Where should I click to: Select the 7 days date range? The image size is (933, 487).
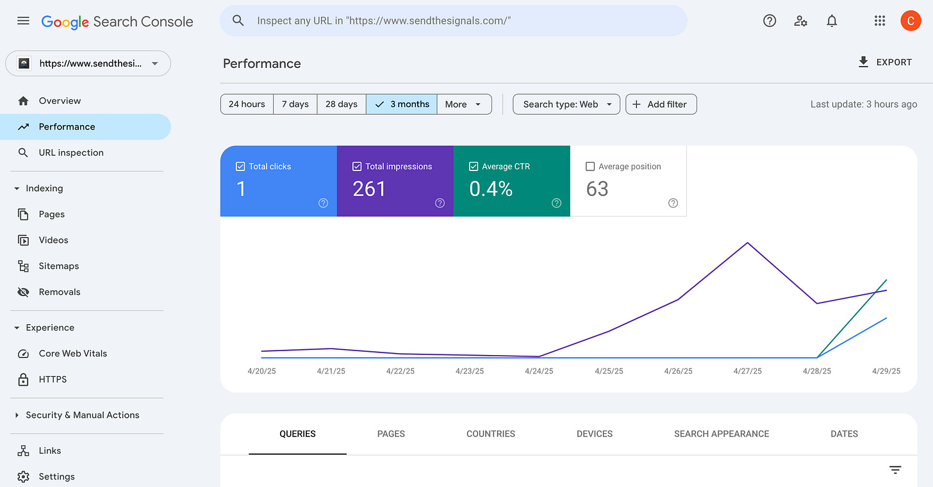click(x=295, y=104)
